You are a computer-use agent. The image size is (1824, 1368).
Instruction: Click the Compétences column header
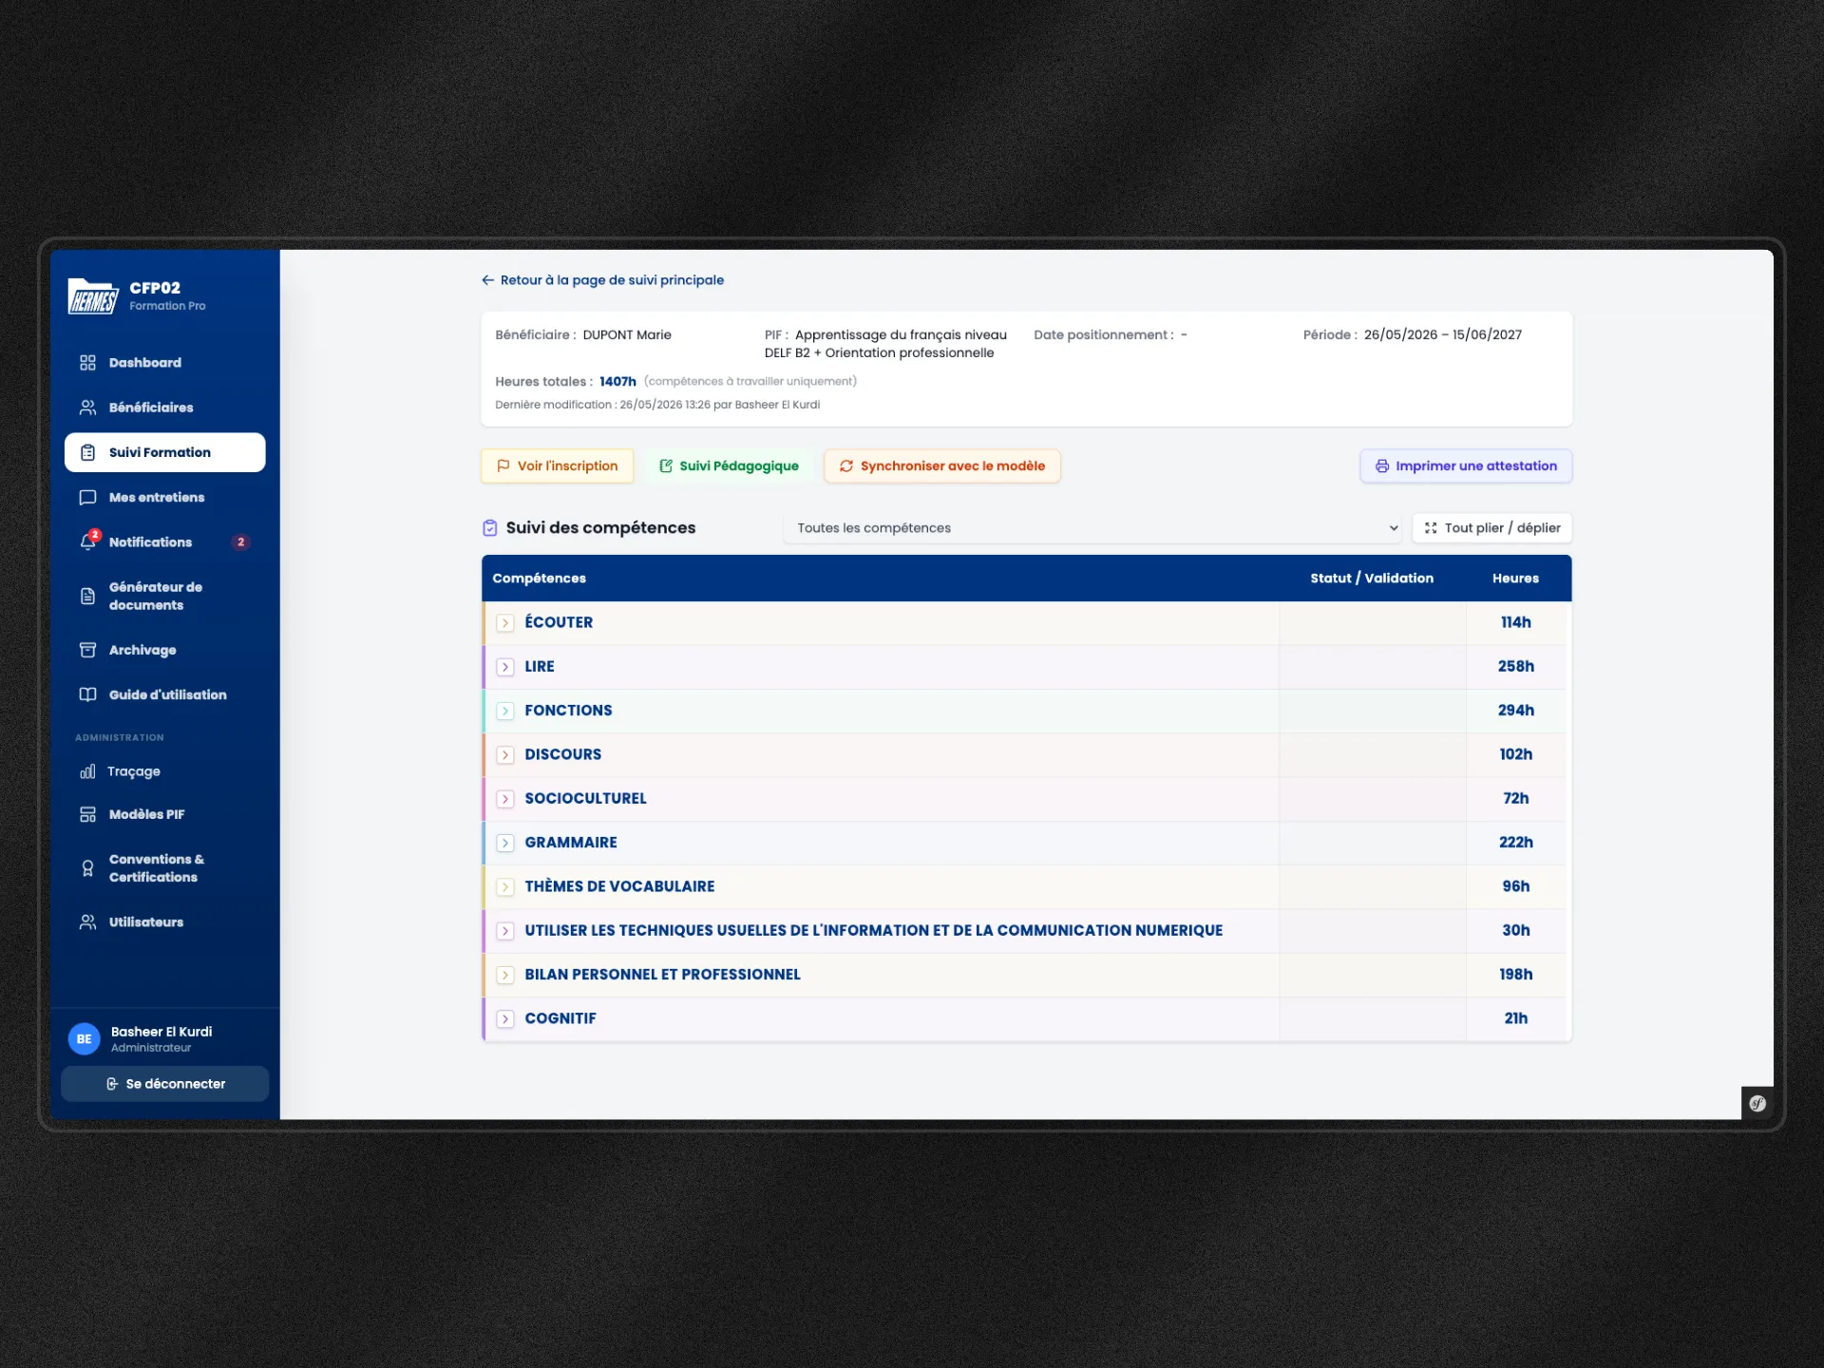(x=539, y=579)
